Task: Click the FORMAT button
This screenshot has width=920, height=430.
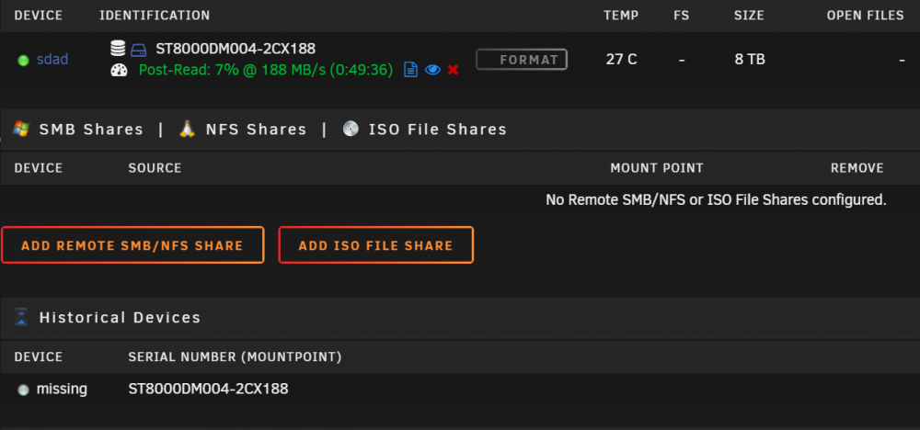Action: pyautogui.click(x=522, y=59)
